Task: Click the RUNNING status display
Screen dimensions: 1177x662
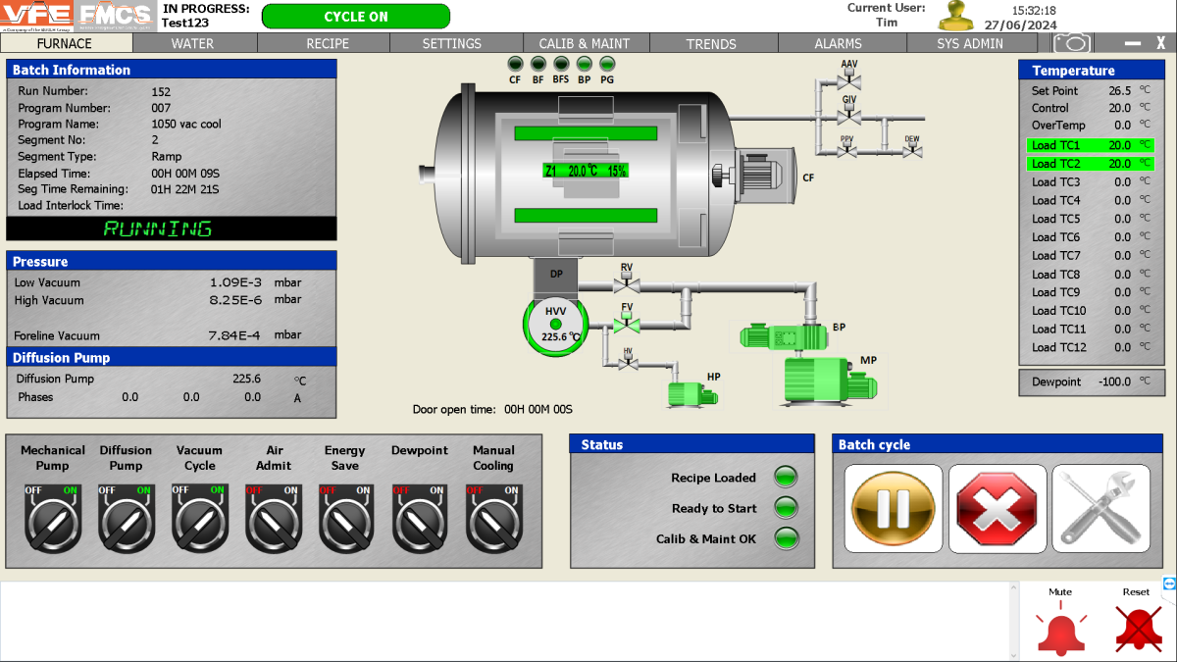Action: [172, 229]
